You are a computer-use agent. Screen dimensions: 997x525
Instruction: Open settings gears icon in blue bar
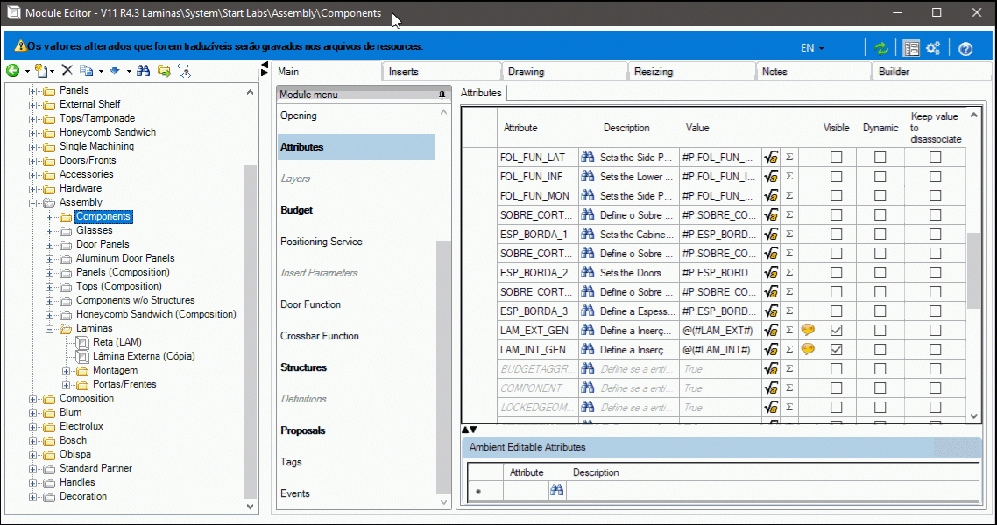[x=933, y=48]
